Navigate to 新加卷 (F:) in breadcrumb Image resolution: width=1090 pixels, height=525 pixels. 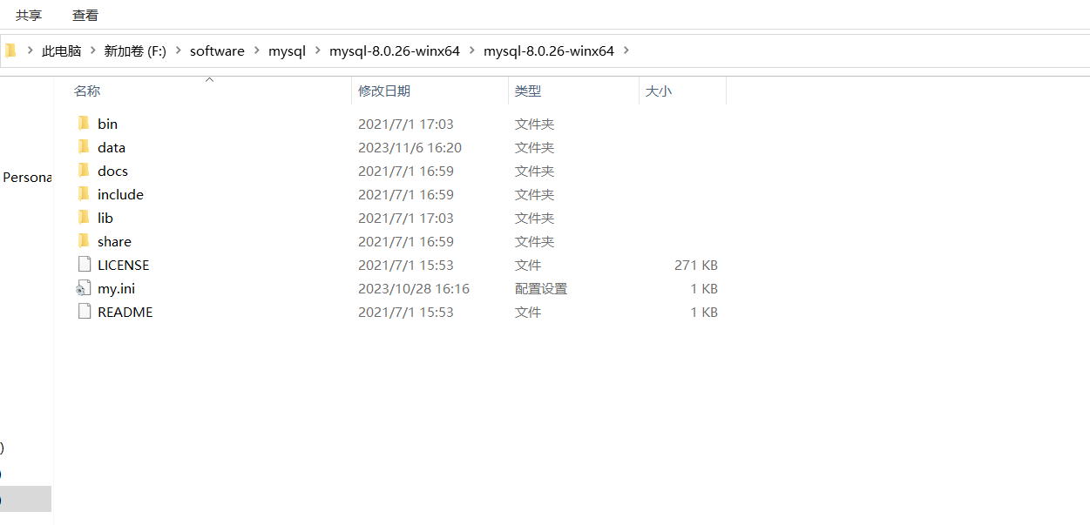pos(135,50)
